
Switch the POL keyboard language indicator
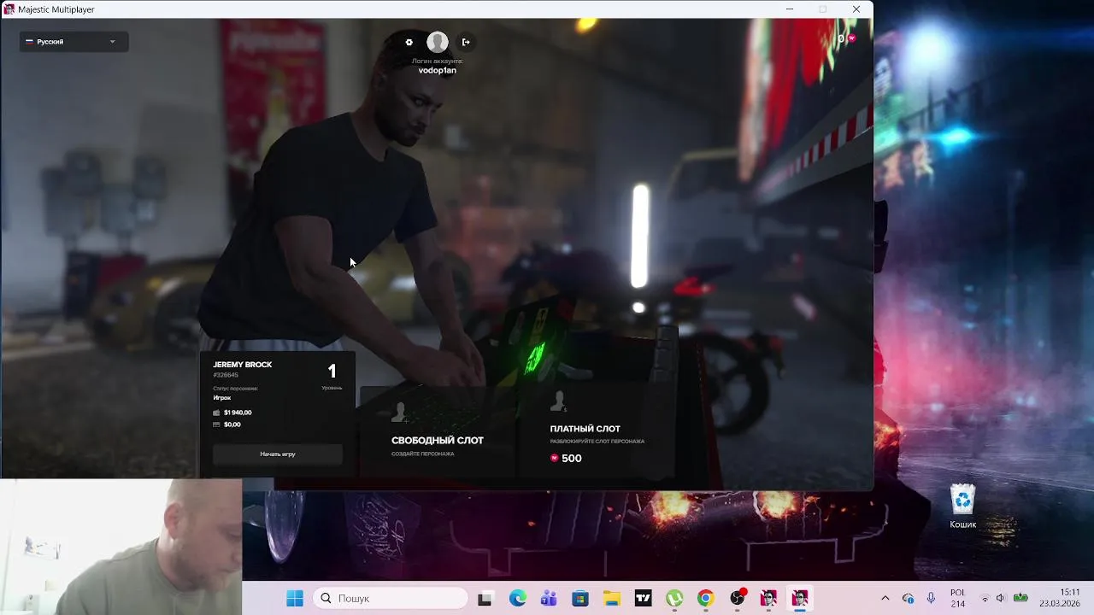coord(957,599)
